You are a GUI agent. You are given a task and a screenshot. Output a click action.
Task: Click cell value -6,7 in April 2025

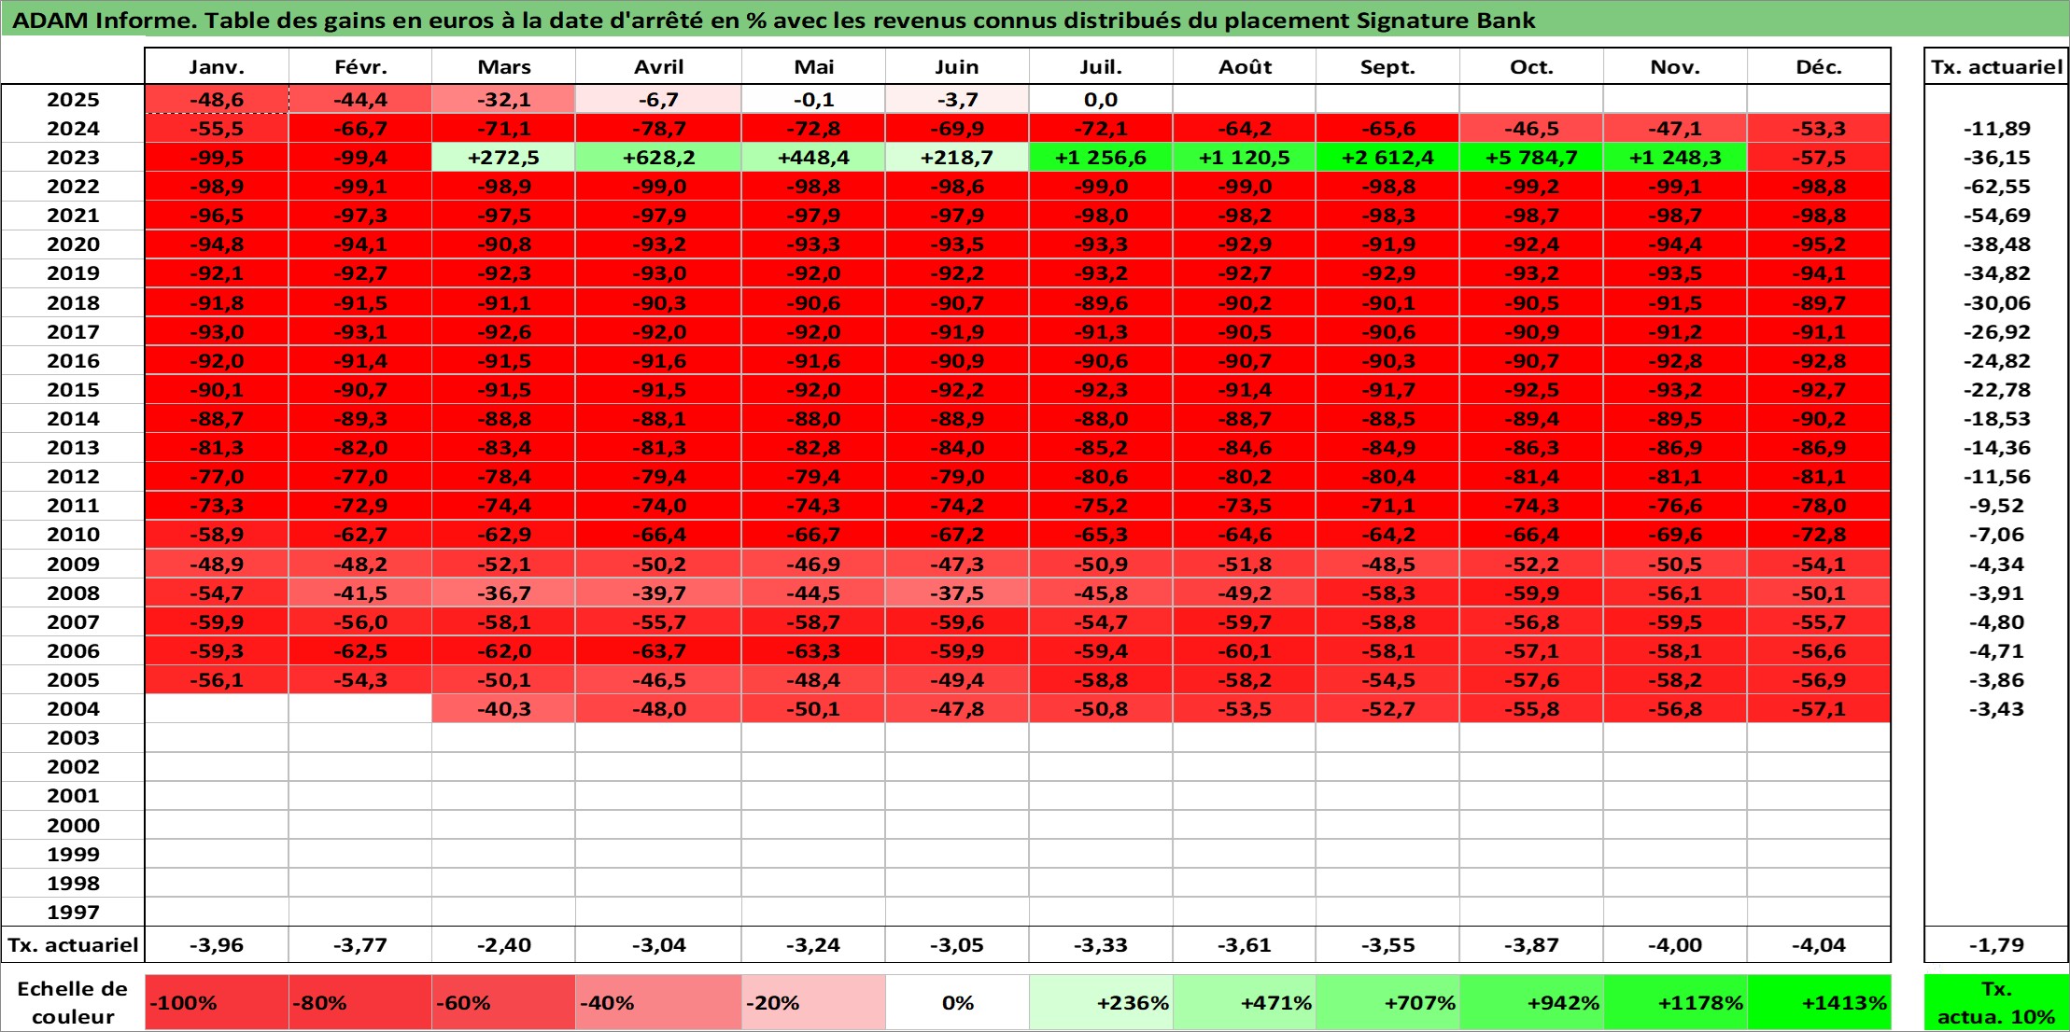coord(658,100)
